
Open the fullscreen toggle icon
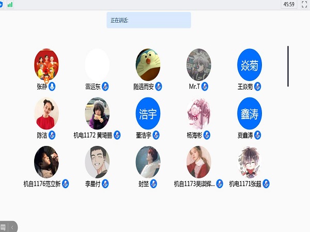pos(304,4)
